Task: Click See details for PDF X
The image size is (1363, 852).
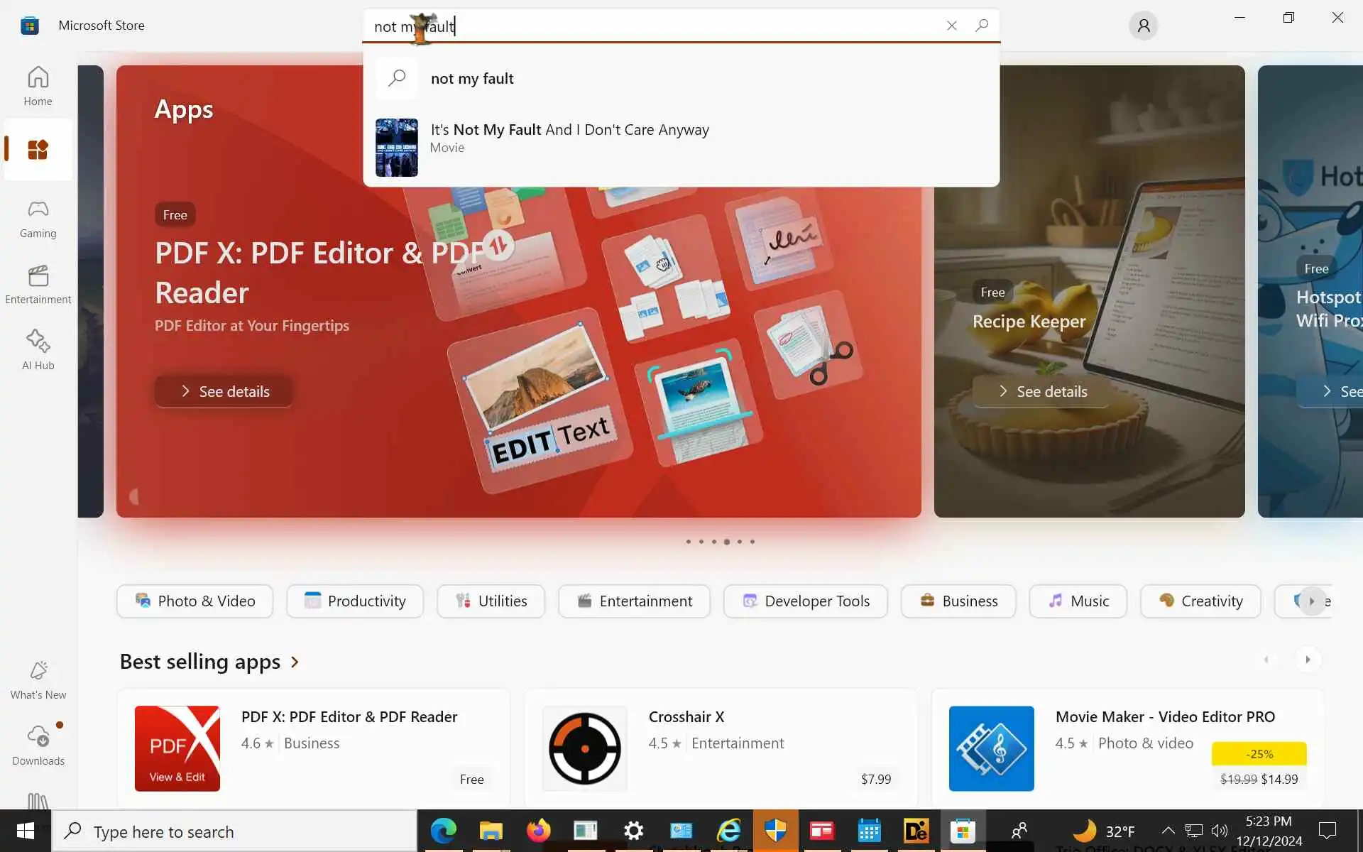Action: tap(224, 391)
